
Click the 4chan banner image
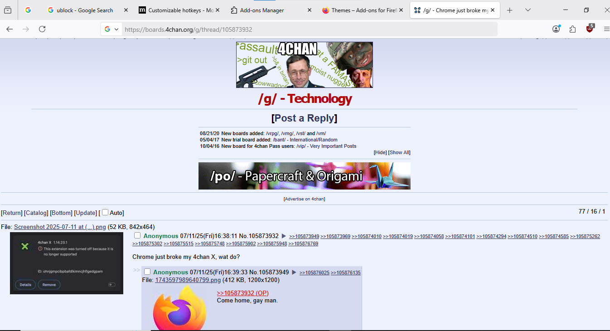pos(305,65)
